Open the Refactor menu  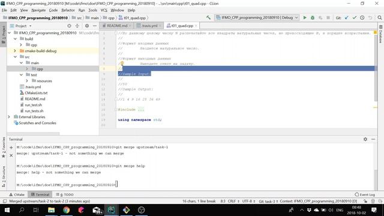coord(68,10)
